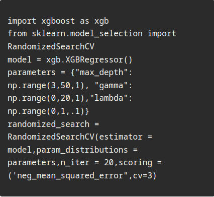Click 'np.range(0,1,.1)}' expression
This screenshot has width=214, height=197.
(x=48, y=111)
